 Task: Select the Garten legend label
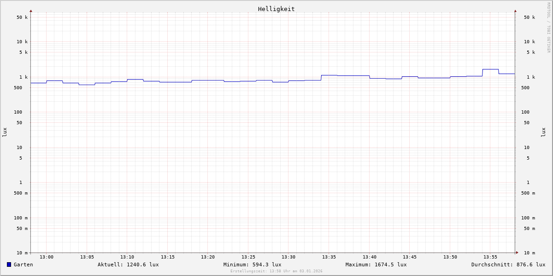click(x=23, y=264)
